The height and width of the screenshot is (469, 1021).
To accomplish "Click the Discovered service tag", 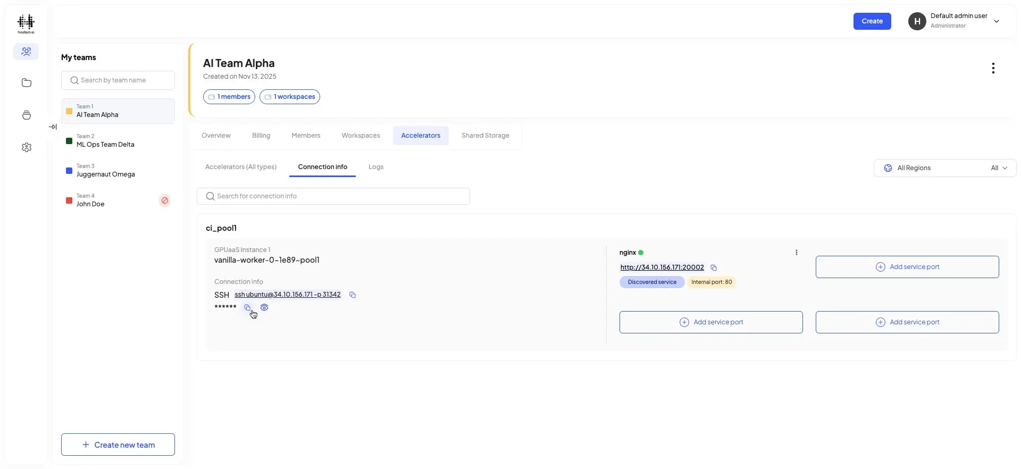I will (652, 282).
